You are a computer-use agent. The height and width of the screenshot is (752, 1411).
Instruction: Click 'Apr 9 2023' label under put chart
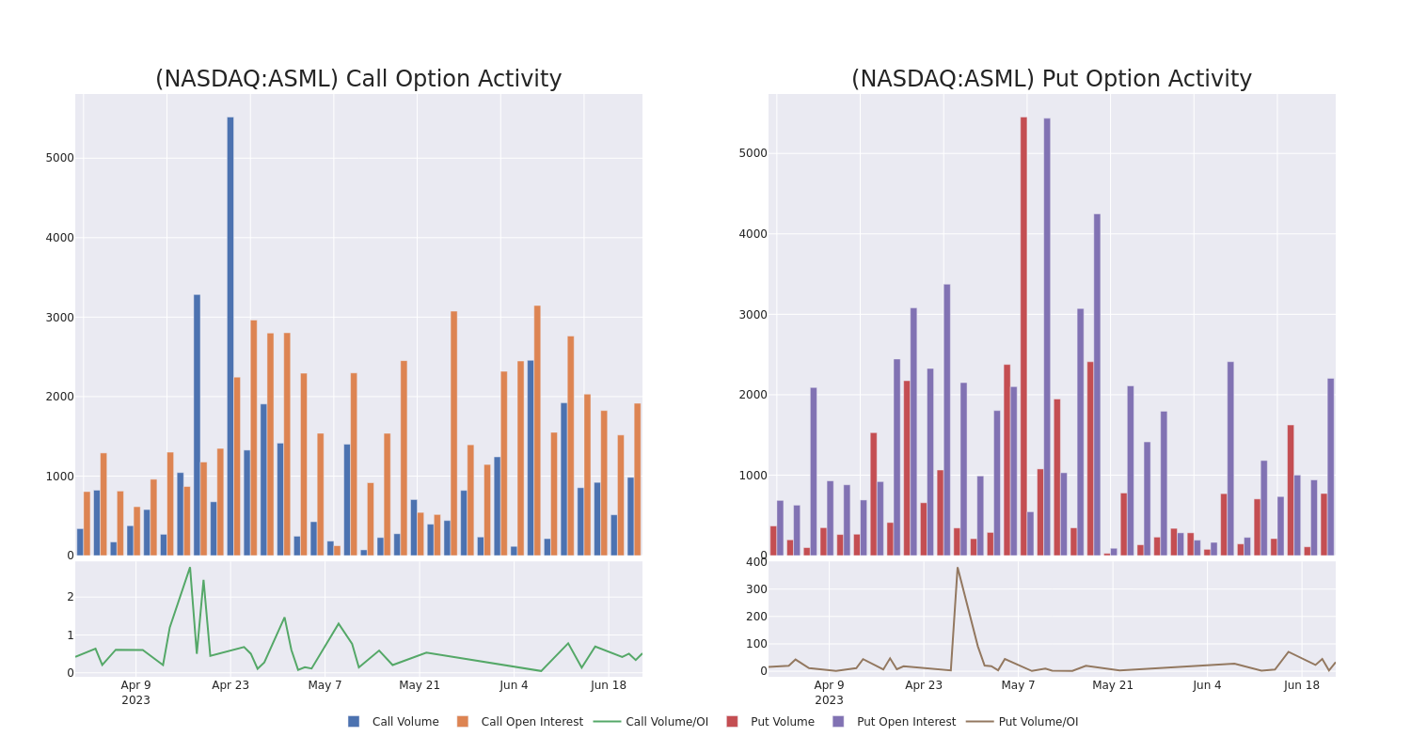[x=829, y=693]
